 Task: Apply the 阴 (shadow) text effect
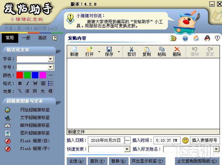(x=35, y=91)
